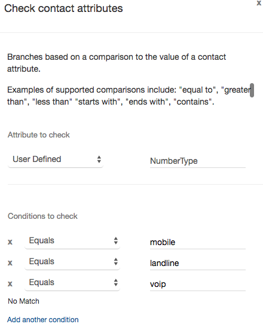This screenshot has width=263, height=327.
Task: Click the arrows on the landline row's Equals selector
Action: tap(116, 261)
